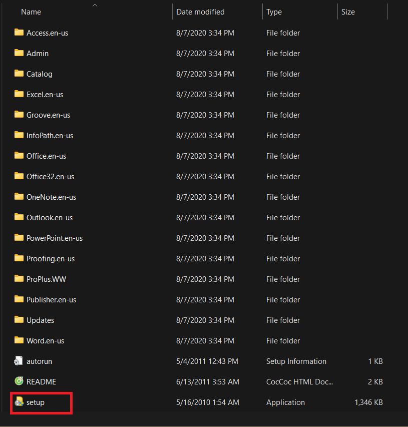Open the Access.en-us folder
Image resolution: width=408 pixels, height=427 pixels.
pyautogui.click(x=48, y=33)
